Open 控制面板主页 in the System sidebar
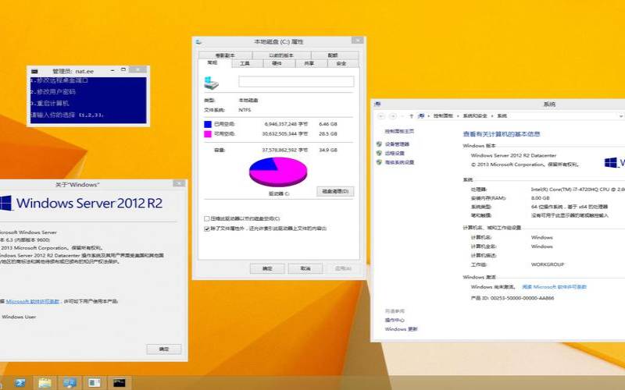 [399, 131]
